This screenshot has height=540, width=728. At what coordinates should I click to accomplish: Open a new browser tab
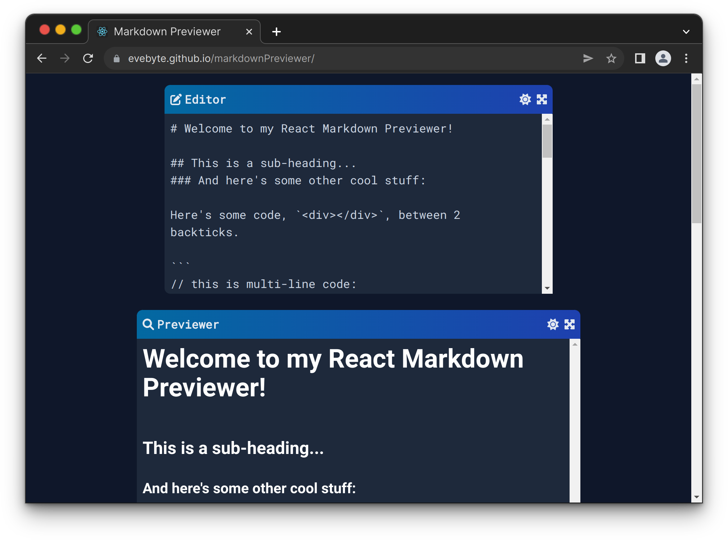277,32
